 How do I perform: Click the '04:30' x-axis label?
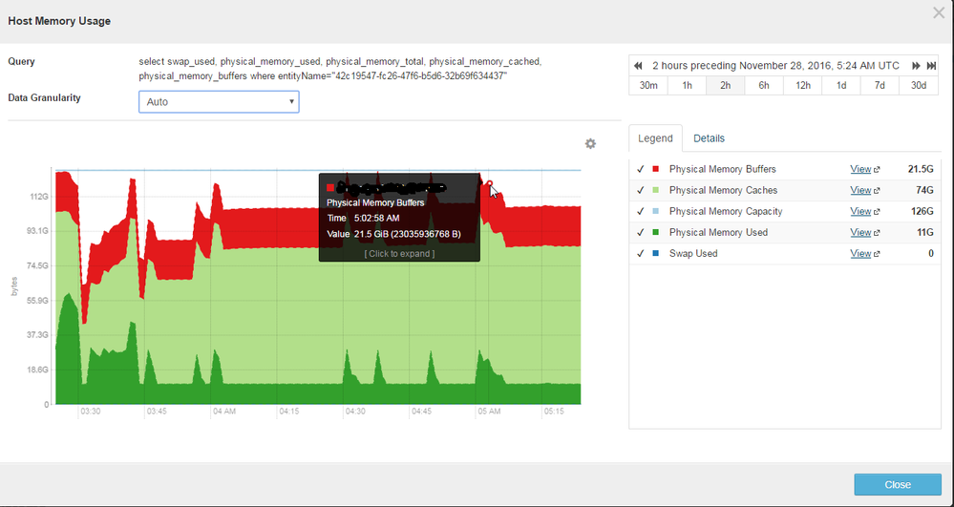(x=355, y=412)
